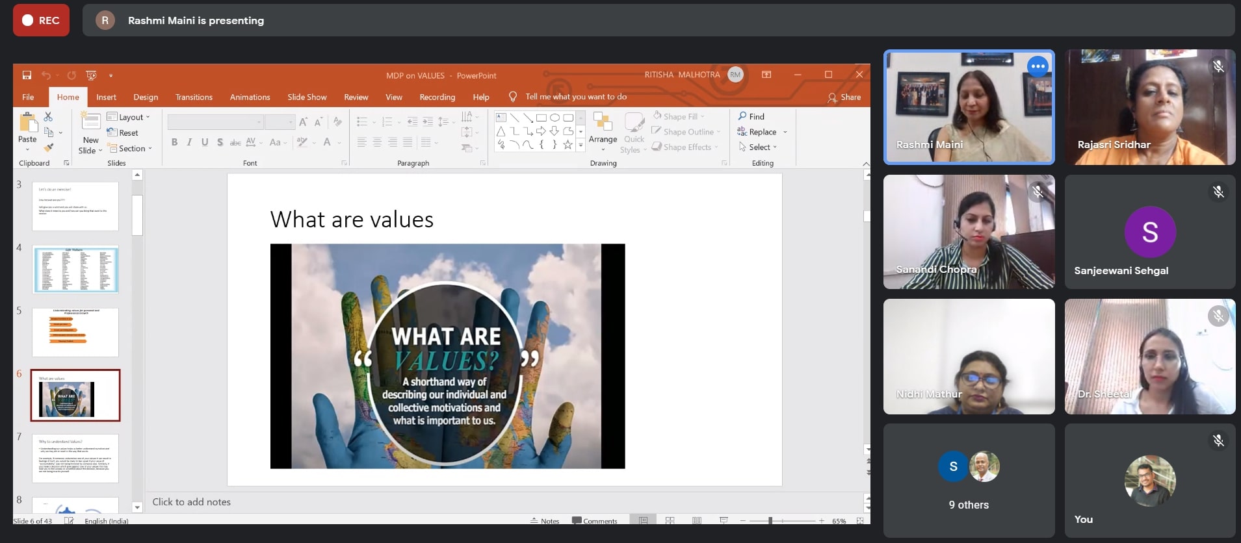Switch to the Transitions ribbon tab
Viewport: 1241px width, 543px height.
(194, 97)
